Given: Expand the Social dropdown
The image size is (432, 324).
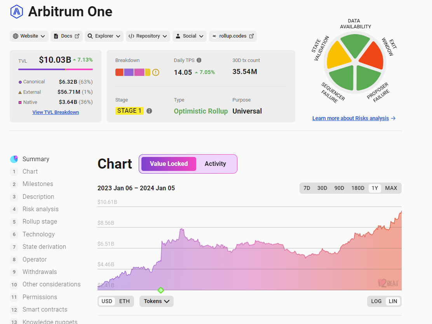Looking at the screenshot, I should pos(190,36).
